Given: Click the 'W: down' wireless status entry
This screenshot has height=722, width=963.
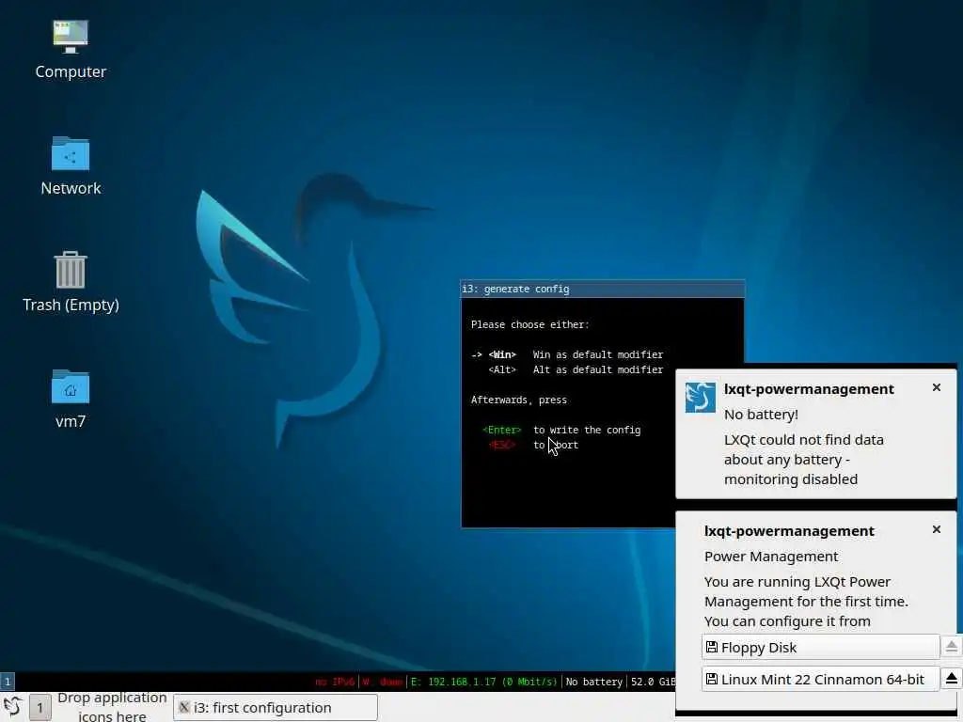Looking at the screenshot, I should (382, 682).
